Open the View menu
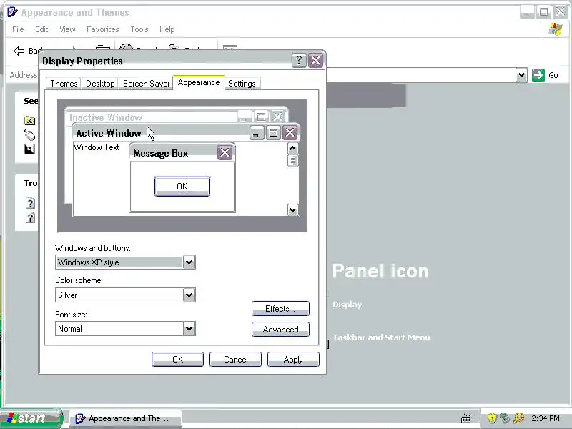572x429 pixels. [x=67, y=29]
